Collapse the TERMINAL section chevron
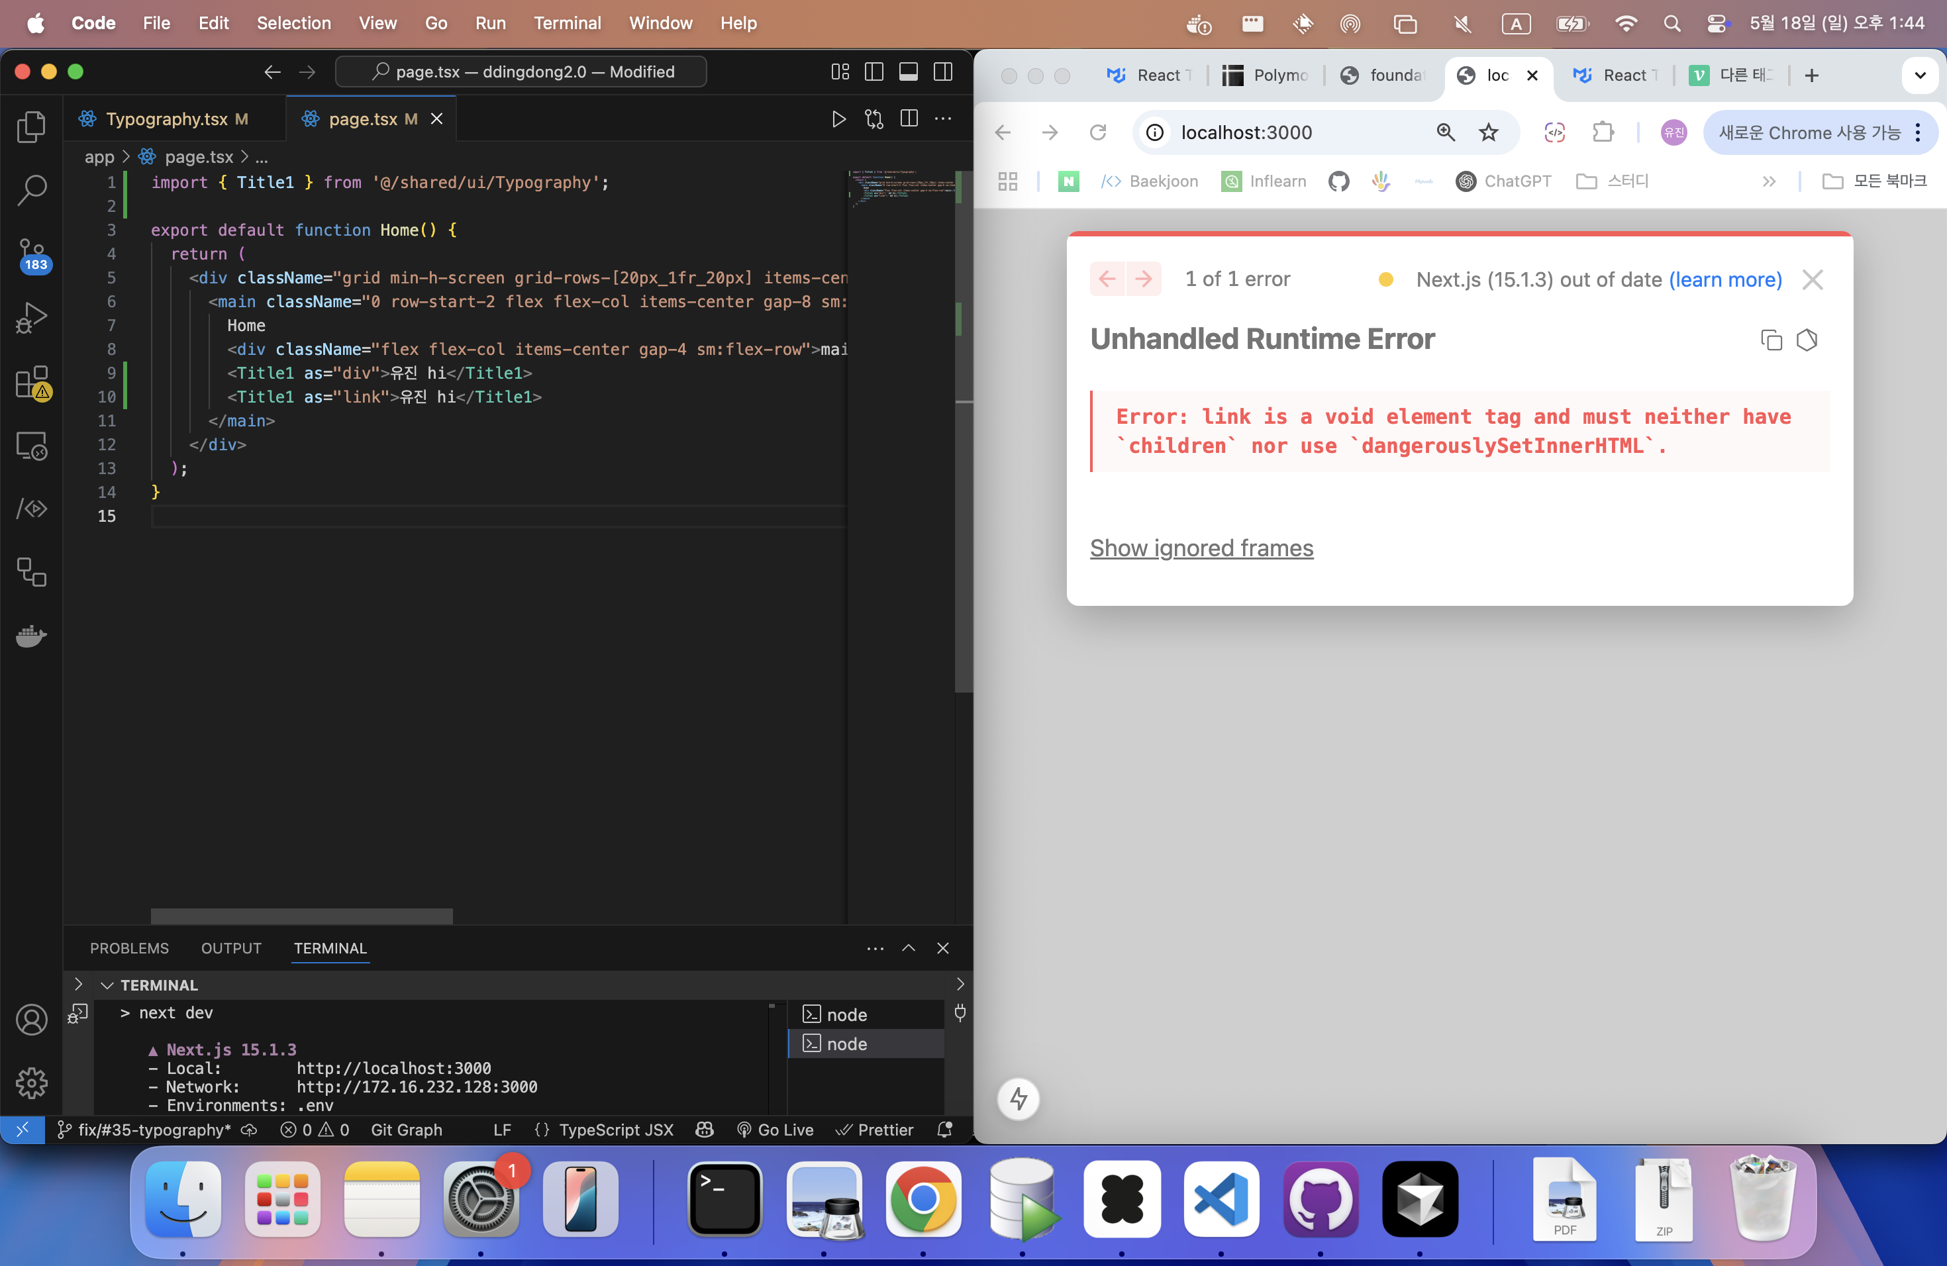 [x=107, y=985]
